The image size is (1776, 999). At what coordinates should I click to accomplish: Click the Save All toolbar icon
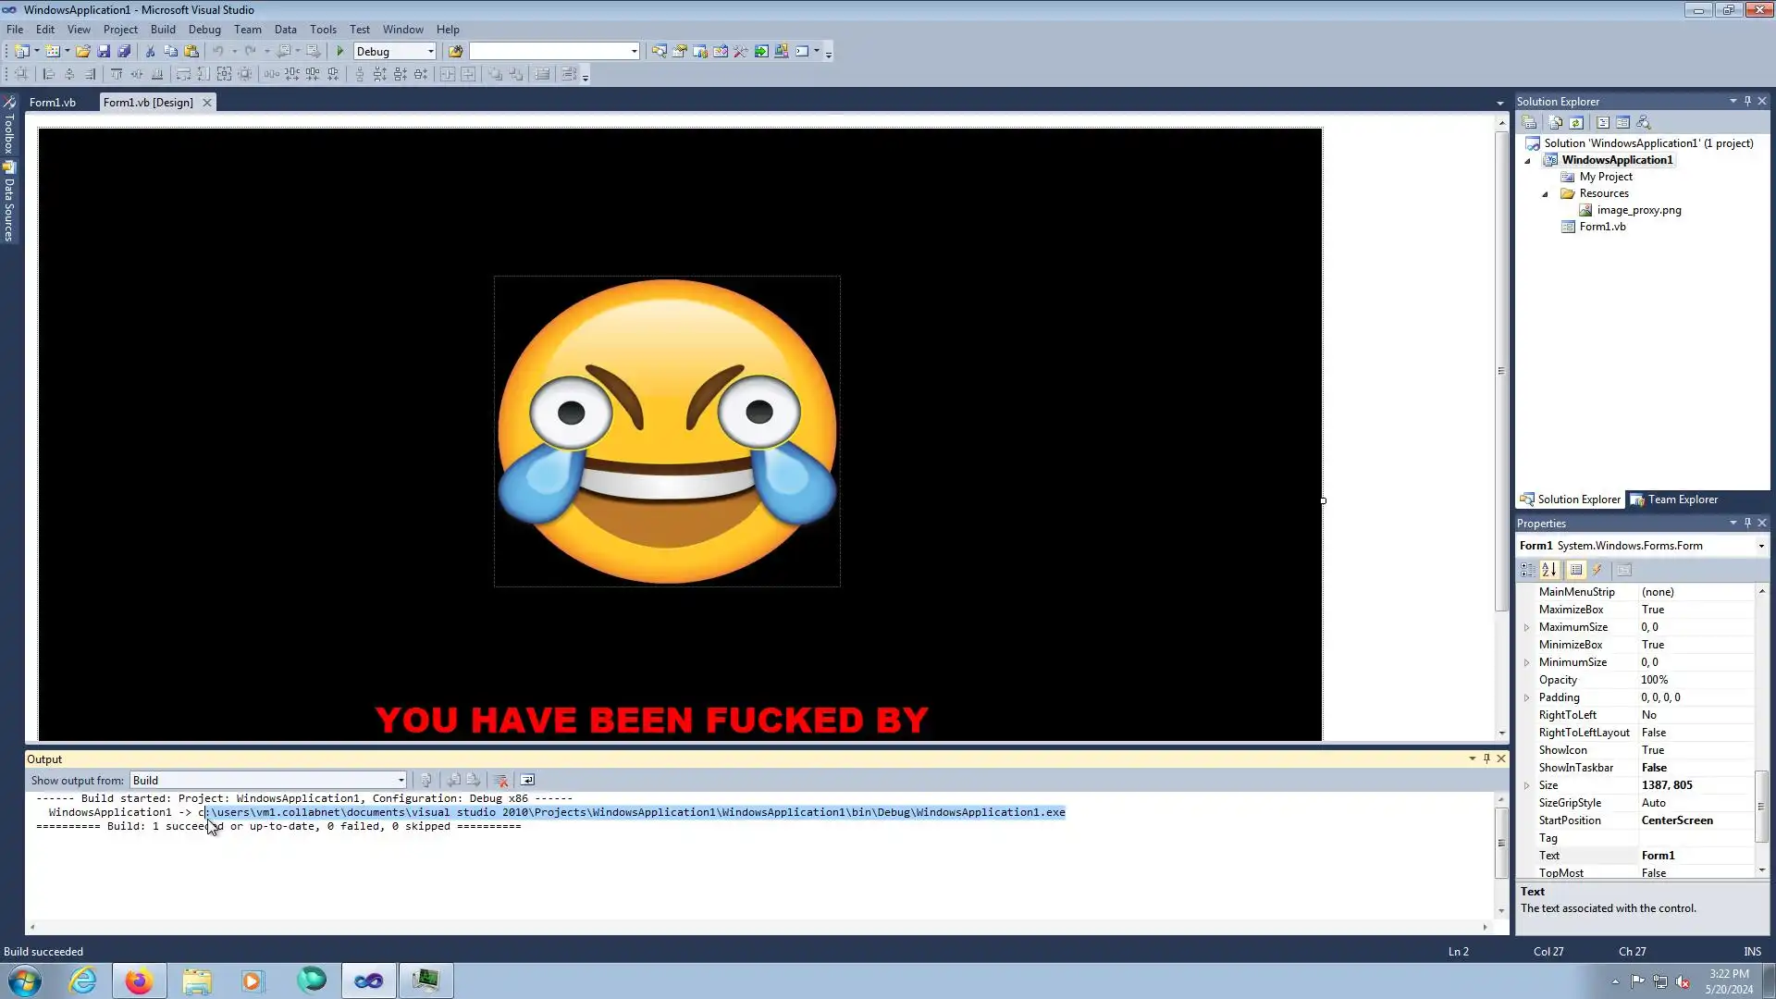(124, 52)
